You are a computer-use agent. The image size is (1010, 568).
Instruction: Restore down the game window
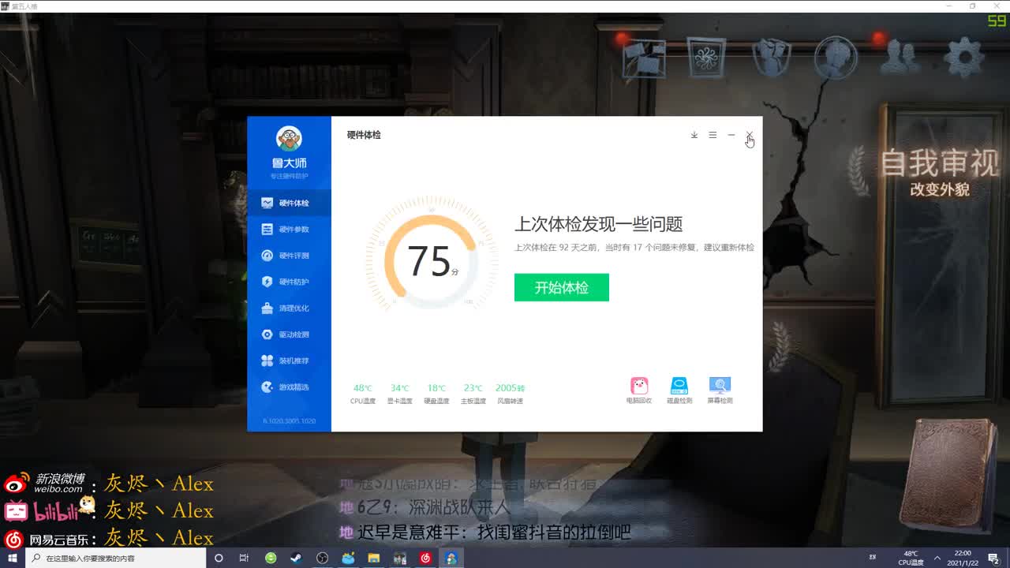coord(972,6)
